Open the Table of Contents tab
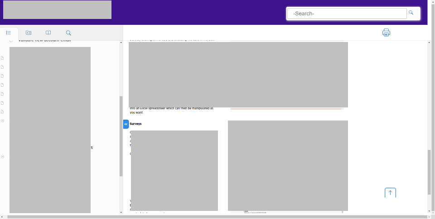This screenshot has width=435, height=219. click(9, 33)
